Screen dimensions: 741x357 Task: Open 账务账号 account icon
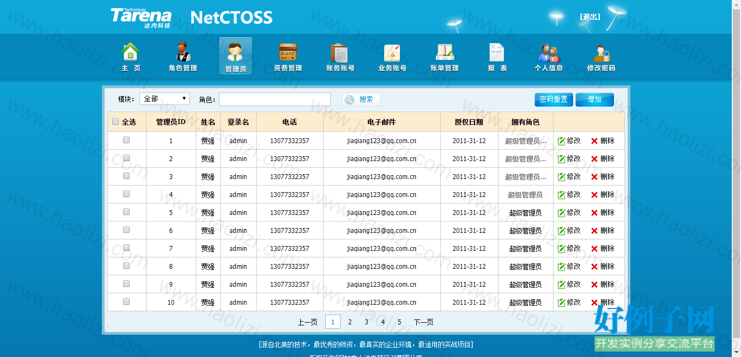coord(340,57)
